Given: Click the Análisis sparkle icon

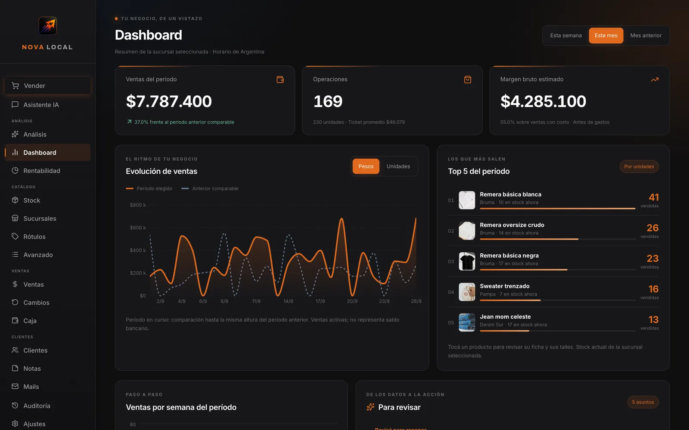Looking at the screenshot, I should click(x=15, y=134).
